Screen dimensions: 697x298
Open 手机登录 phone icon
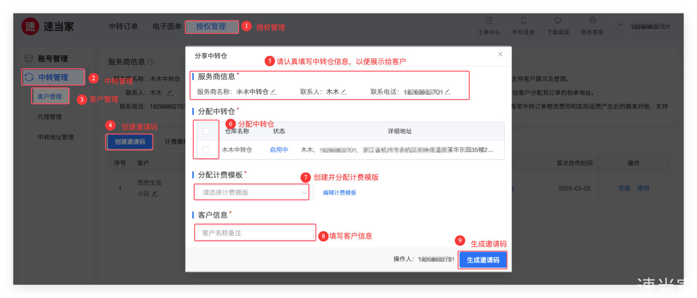click(523, 21)
